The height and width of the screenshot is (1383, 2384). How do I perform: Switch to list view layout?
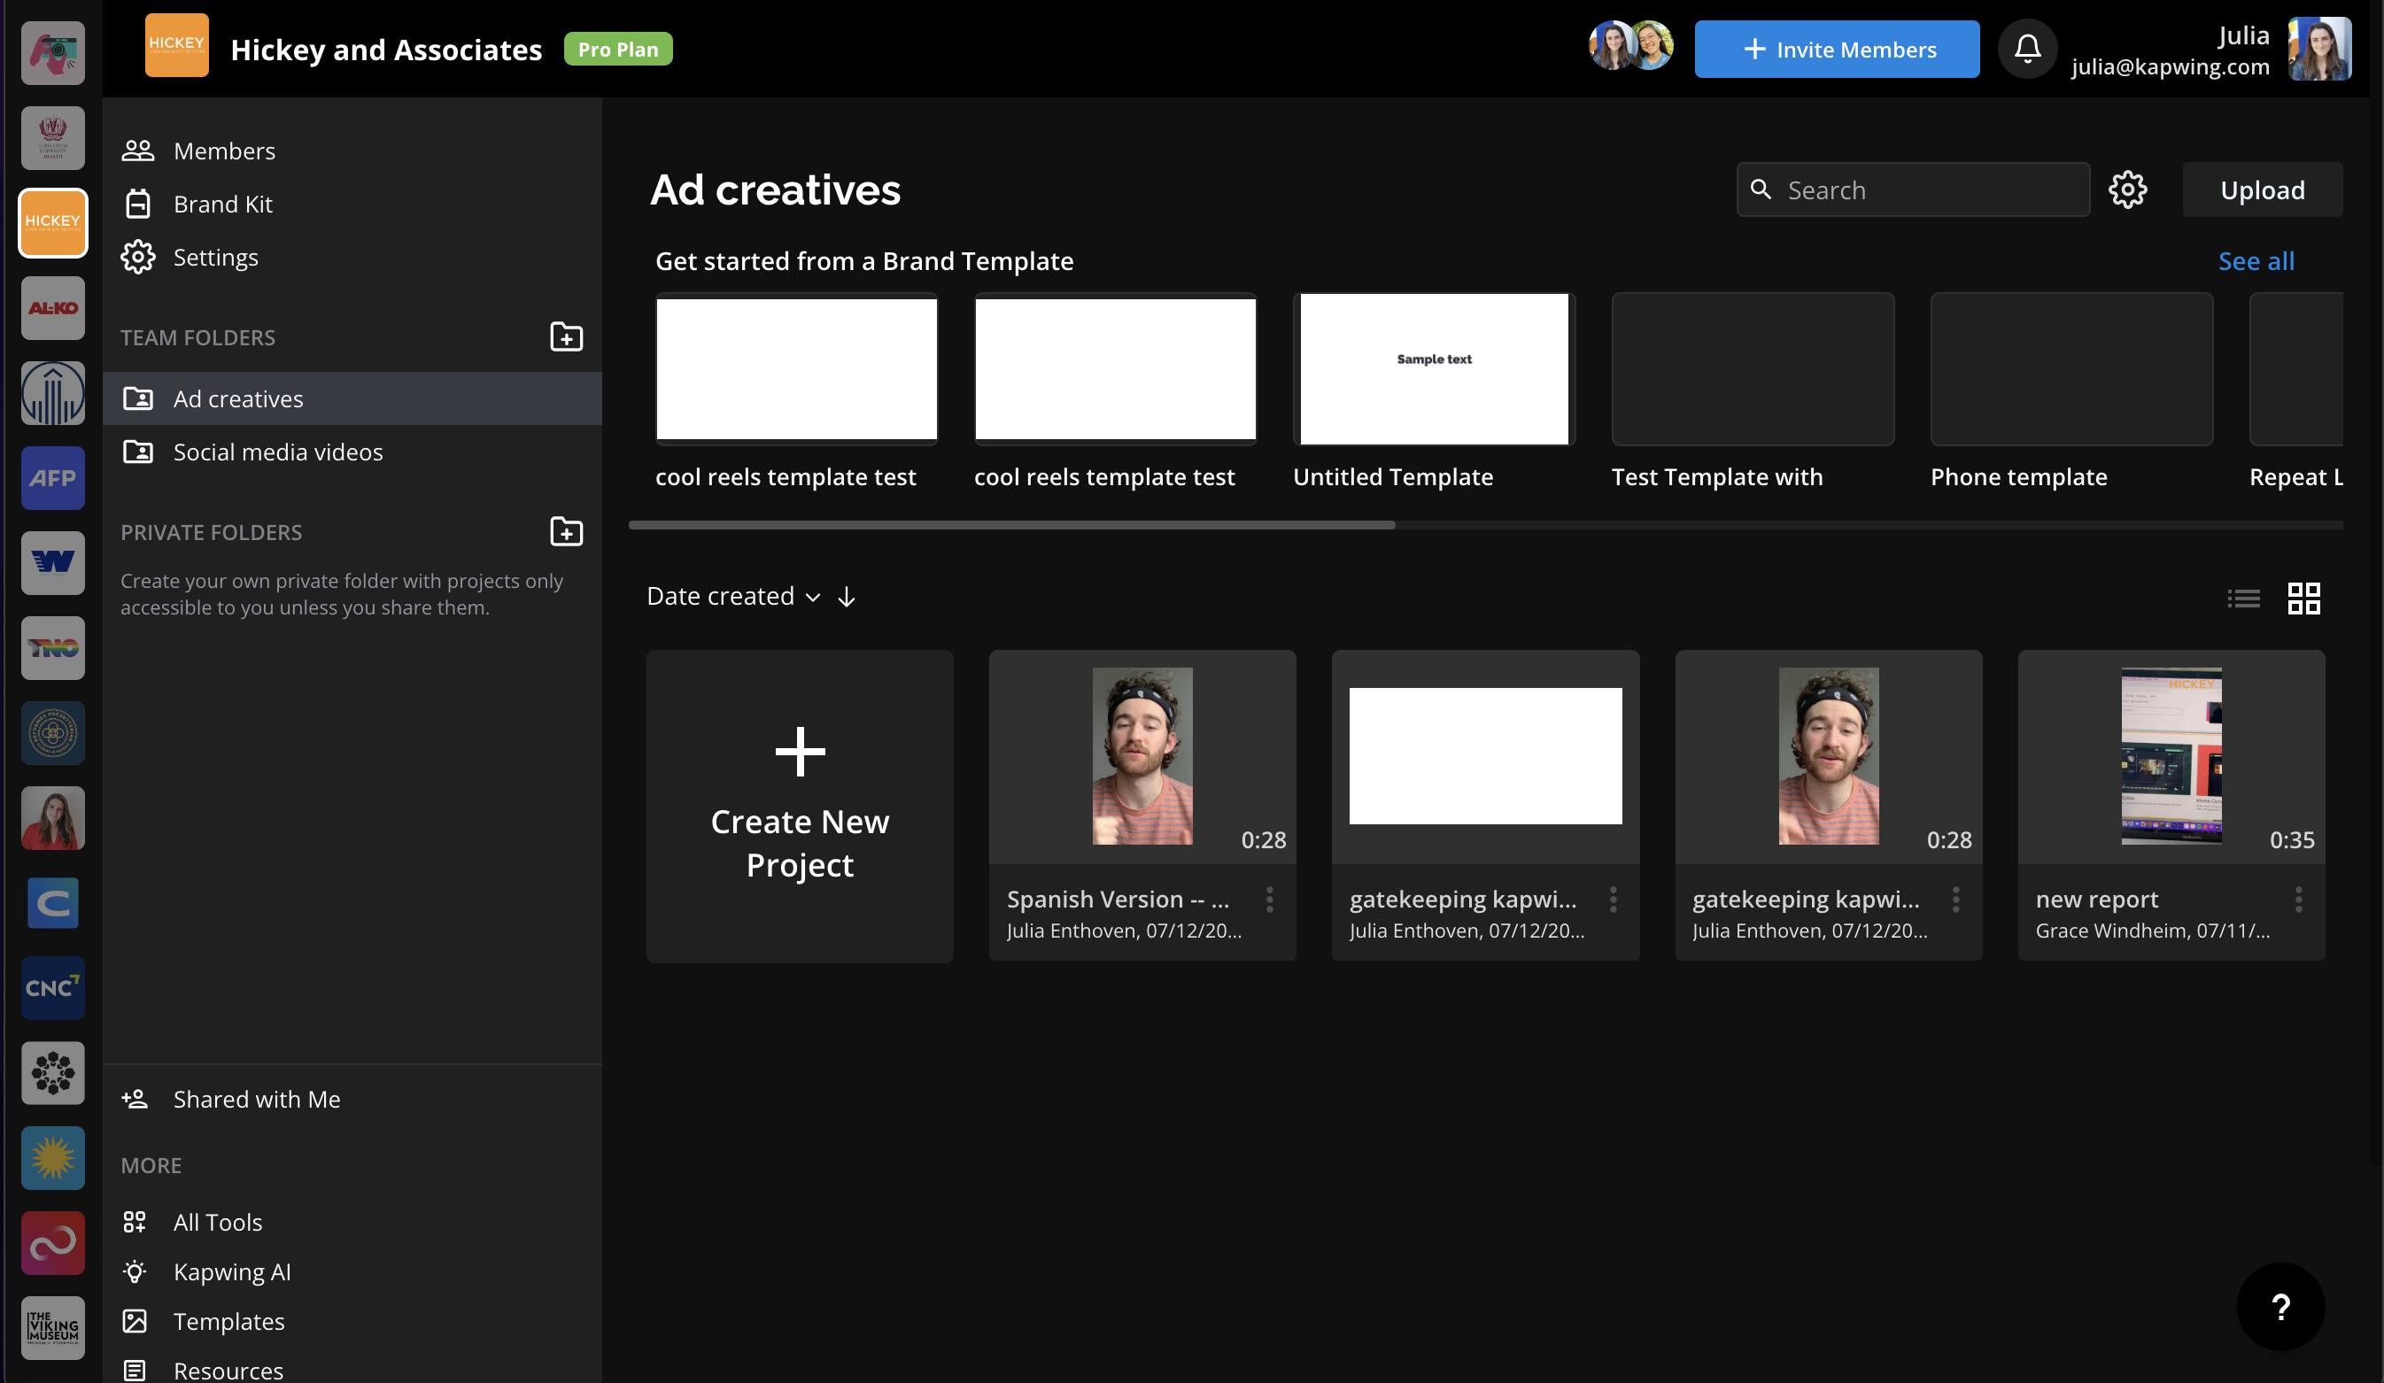point(2243,598)
